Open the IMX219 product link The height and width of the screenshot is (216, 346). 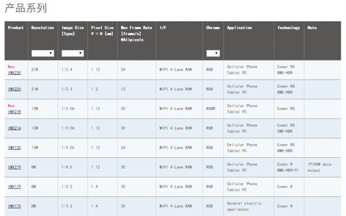14,167
